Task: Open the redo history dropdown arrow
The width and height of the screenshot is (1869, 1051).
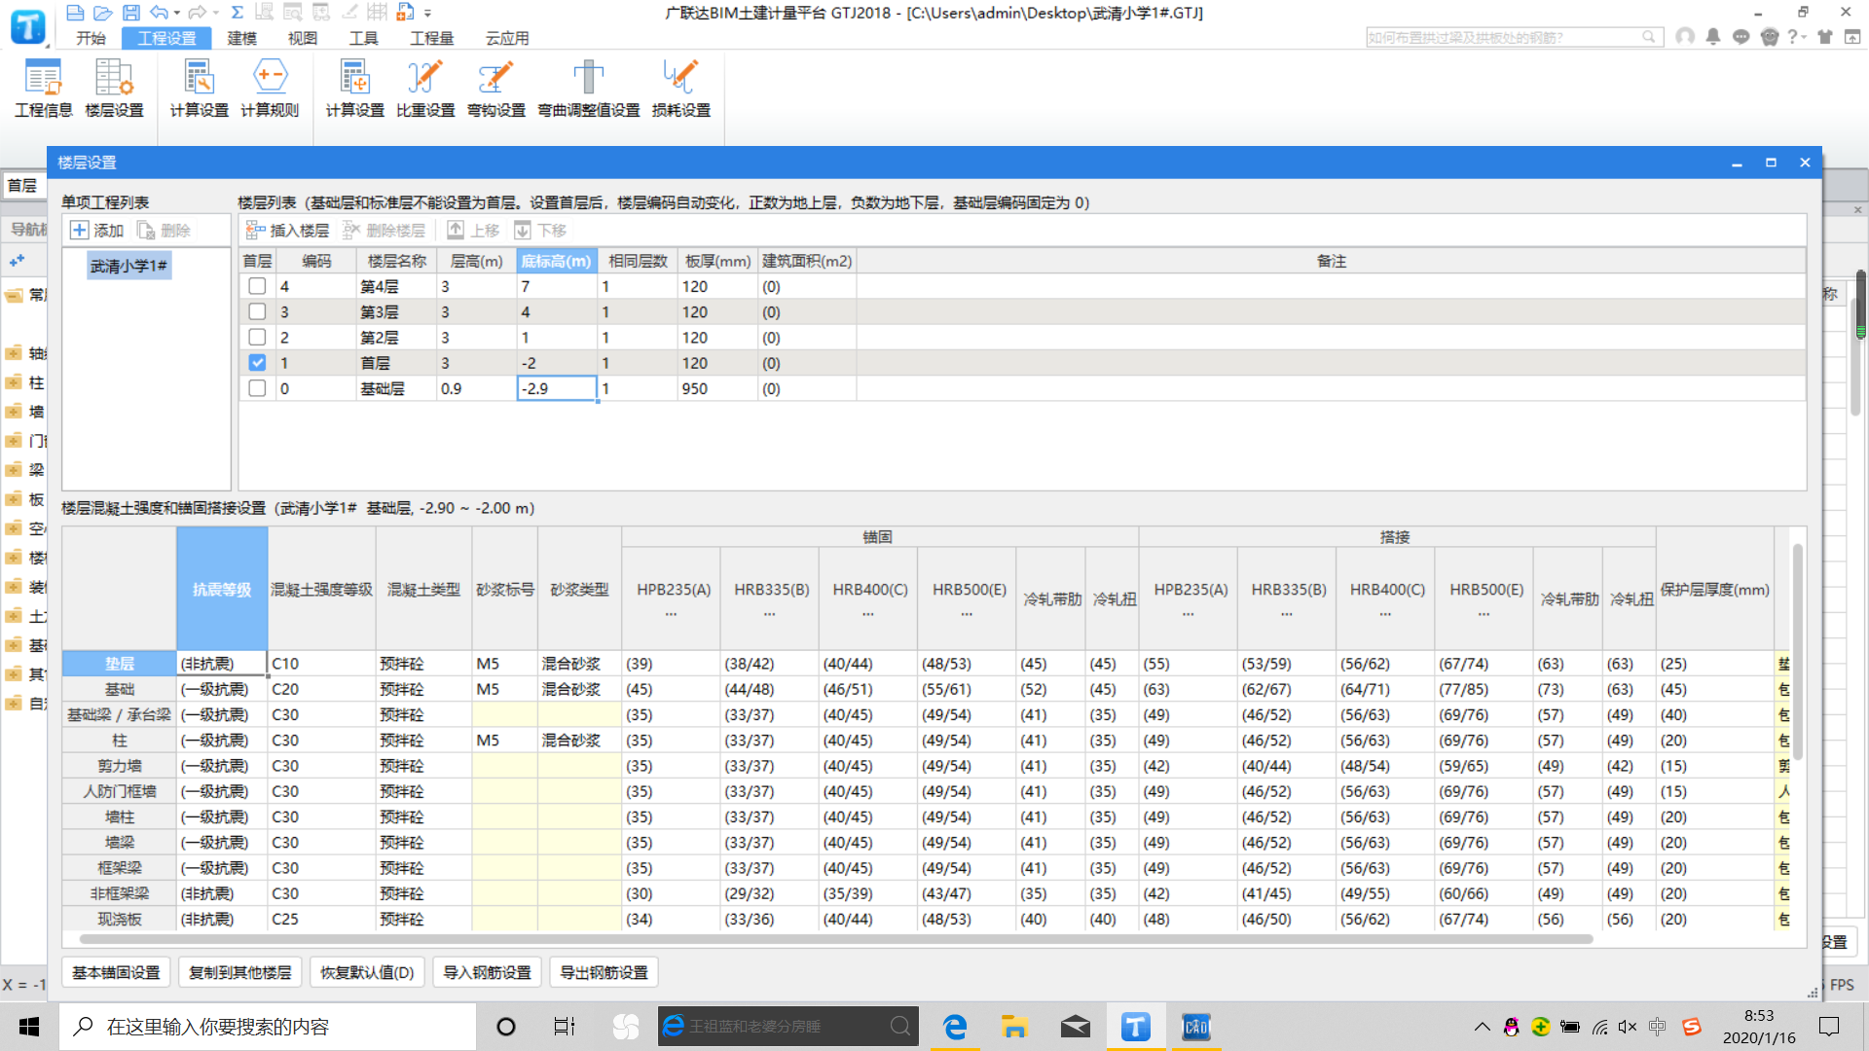Action: pyautogui.click(x=214, y=14)
